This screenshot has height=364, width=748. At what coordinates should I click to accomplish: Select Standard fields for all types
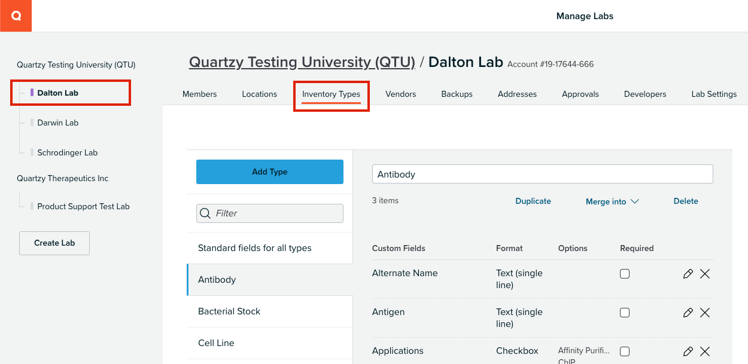[270, 248]
